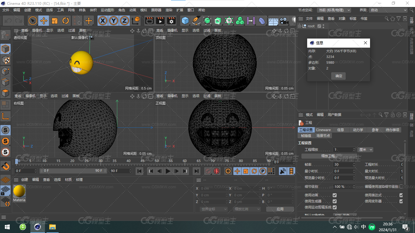The width and height of the screenshot is (415, 233).
Task: Toggle the Snap magnet icon
Action: coord(5,166)
